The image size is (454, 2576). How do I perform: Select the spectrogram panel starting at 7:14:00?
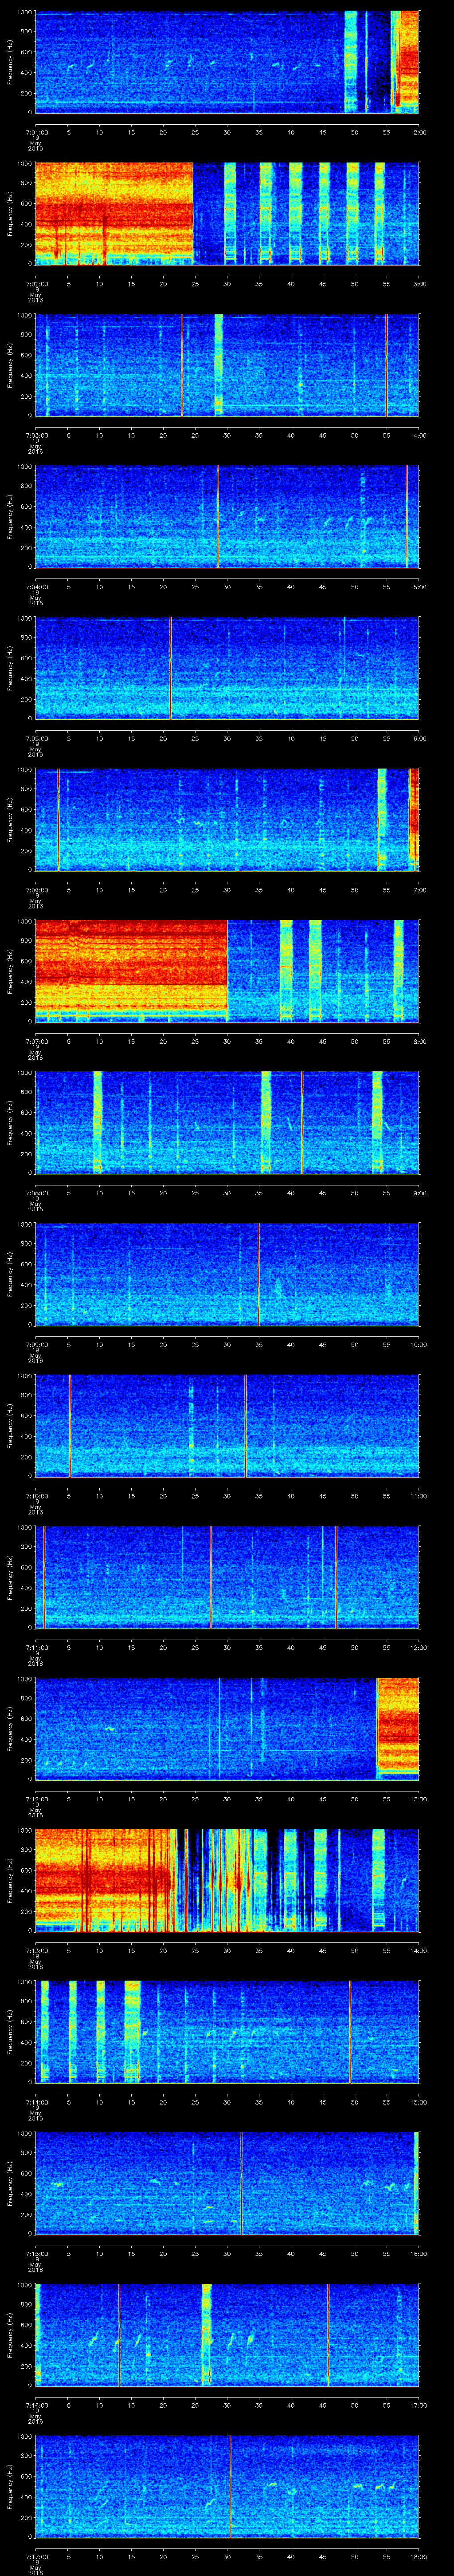pyautogui.click(x=227, y=2032)
